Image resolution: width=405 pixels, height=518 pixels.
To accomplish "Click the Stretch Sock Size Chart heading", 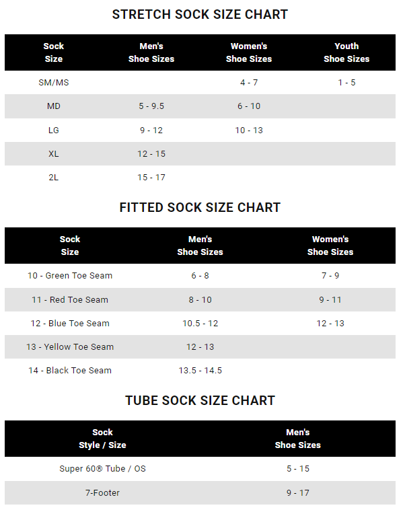I will pos(200,14).
